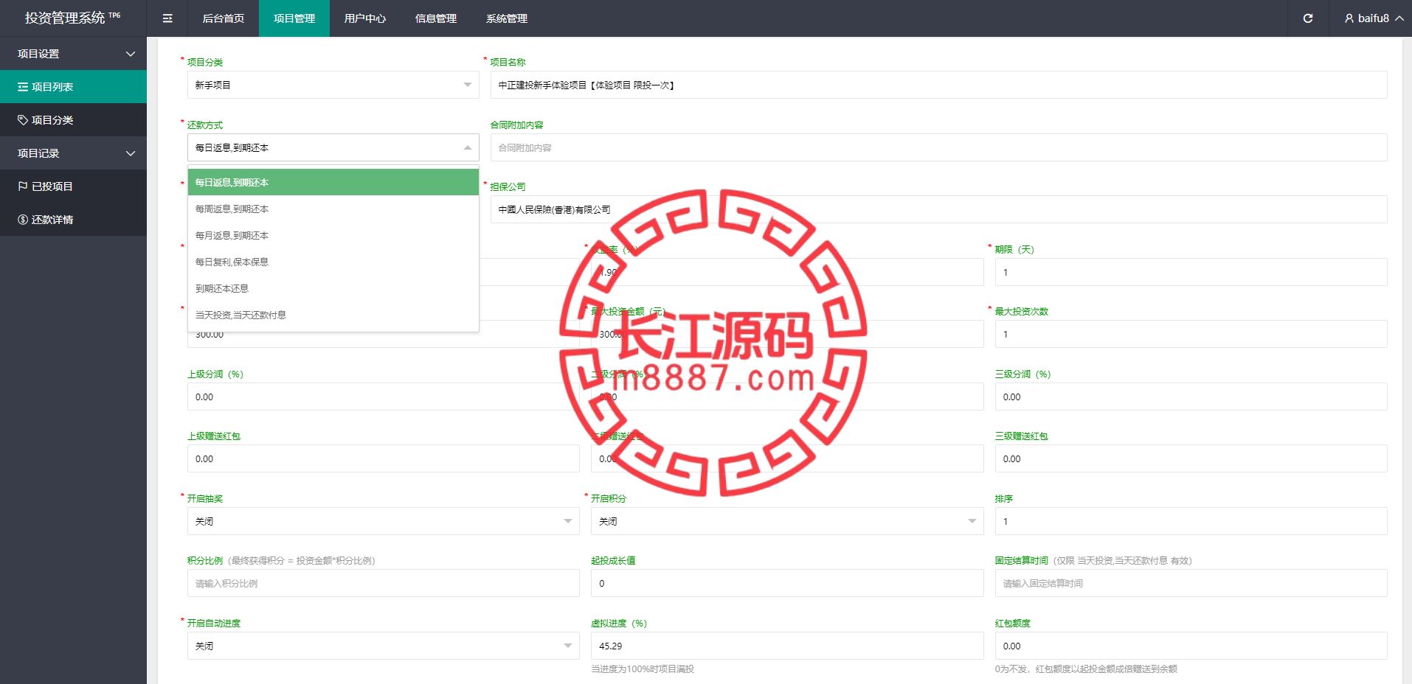This screenshot has width=1412, height=684.
Task: Open 还款详情 in sidebar
Action: (x=73, y=220)
